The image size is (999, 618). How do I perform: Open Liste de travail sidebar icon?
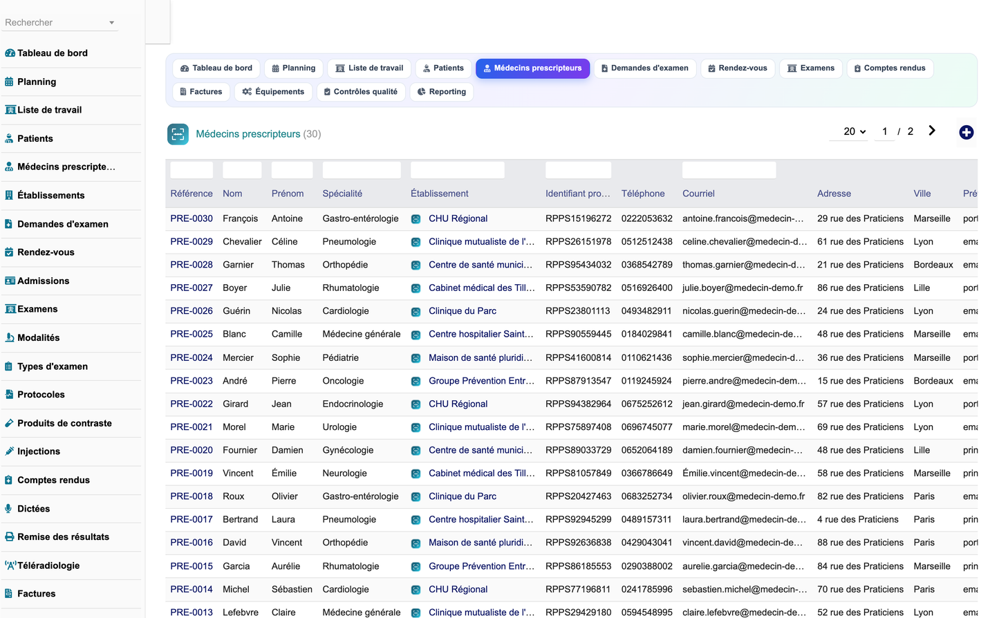coord(10,110)
